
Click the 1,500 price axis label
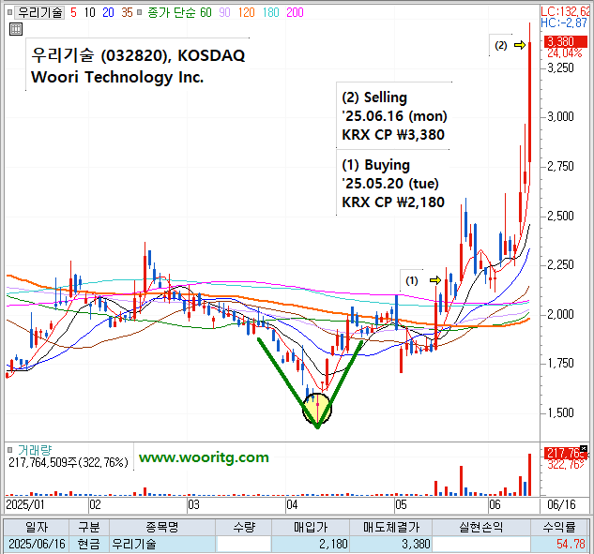point(560,412)
